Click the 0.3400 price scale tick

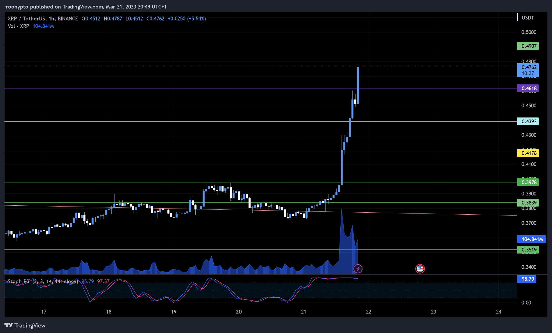pos(529,267)
